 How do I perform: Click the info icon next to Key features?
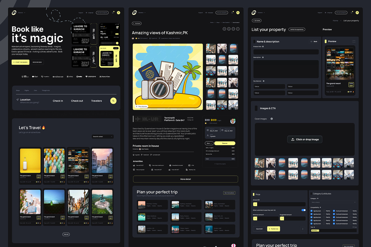(x=263, y=81)
